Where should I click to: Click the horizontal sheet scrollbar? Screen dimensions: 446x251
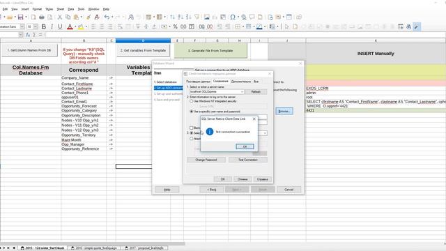(93, 243)
